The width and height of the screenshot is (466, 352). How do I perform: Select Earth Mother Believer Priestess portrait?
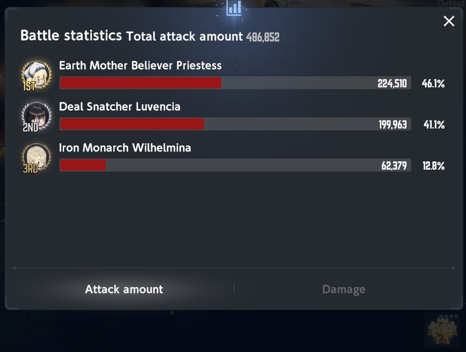coord(36,76)
